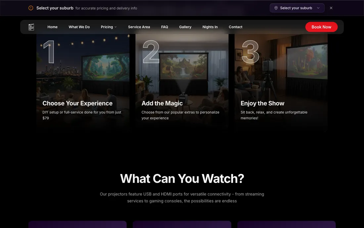Click the chevron arrow in suburb selector
This screenshot has height=228, width=364.
coord(318,8)
